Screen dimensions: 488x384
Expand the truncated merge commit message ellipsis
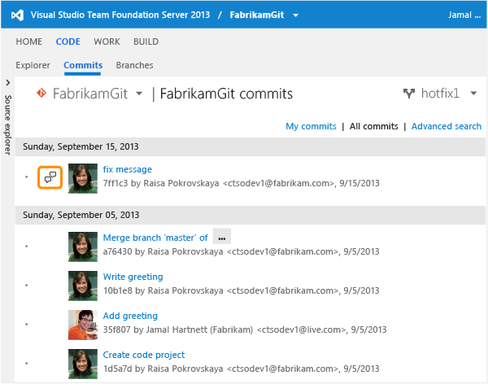pos(222,238)
